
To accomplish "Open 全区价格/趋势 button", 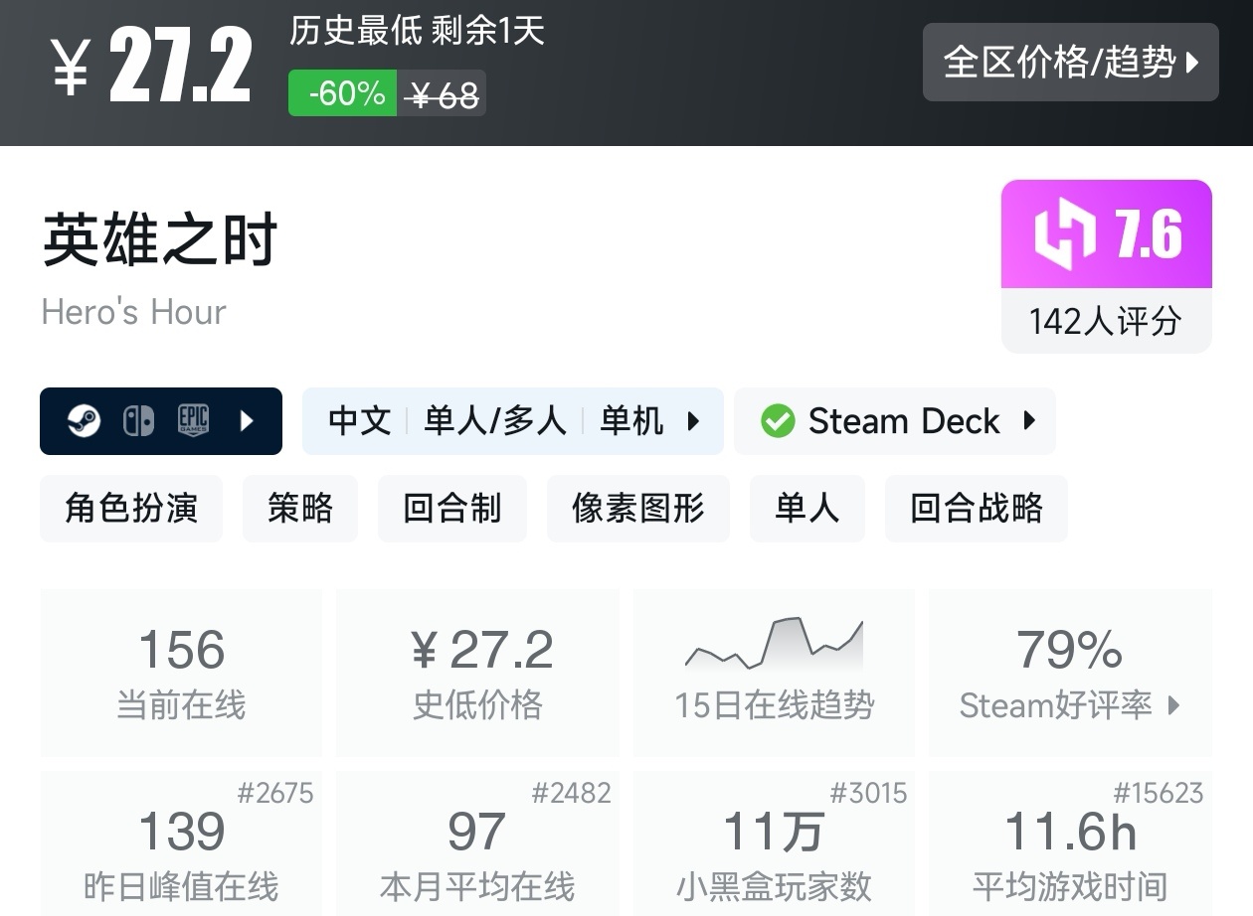I will click(1070, 63).
